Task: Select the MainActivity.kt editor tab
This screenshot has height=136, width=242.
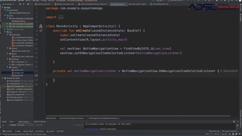Action: click(119, 4)
